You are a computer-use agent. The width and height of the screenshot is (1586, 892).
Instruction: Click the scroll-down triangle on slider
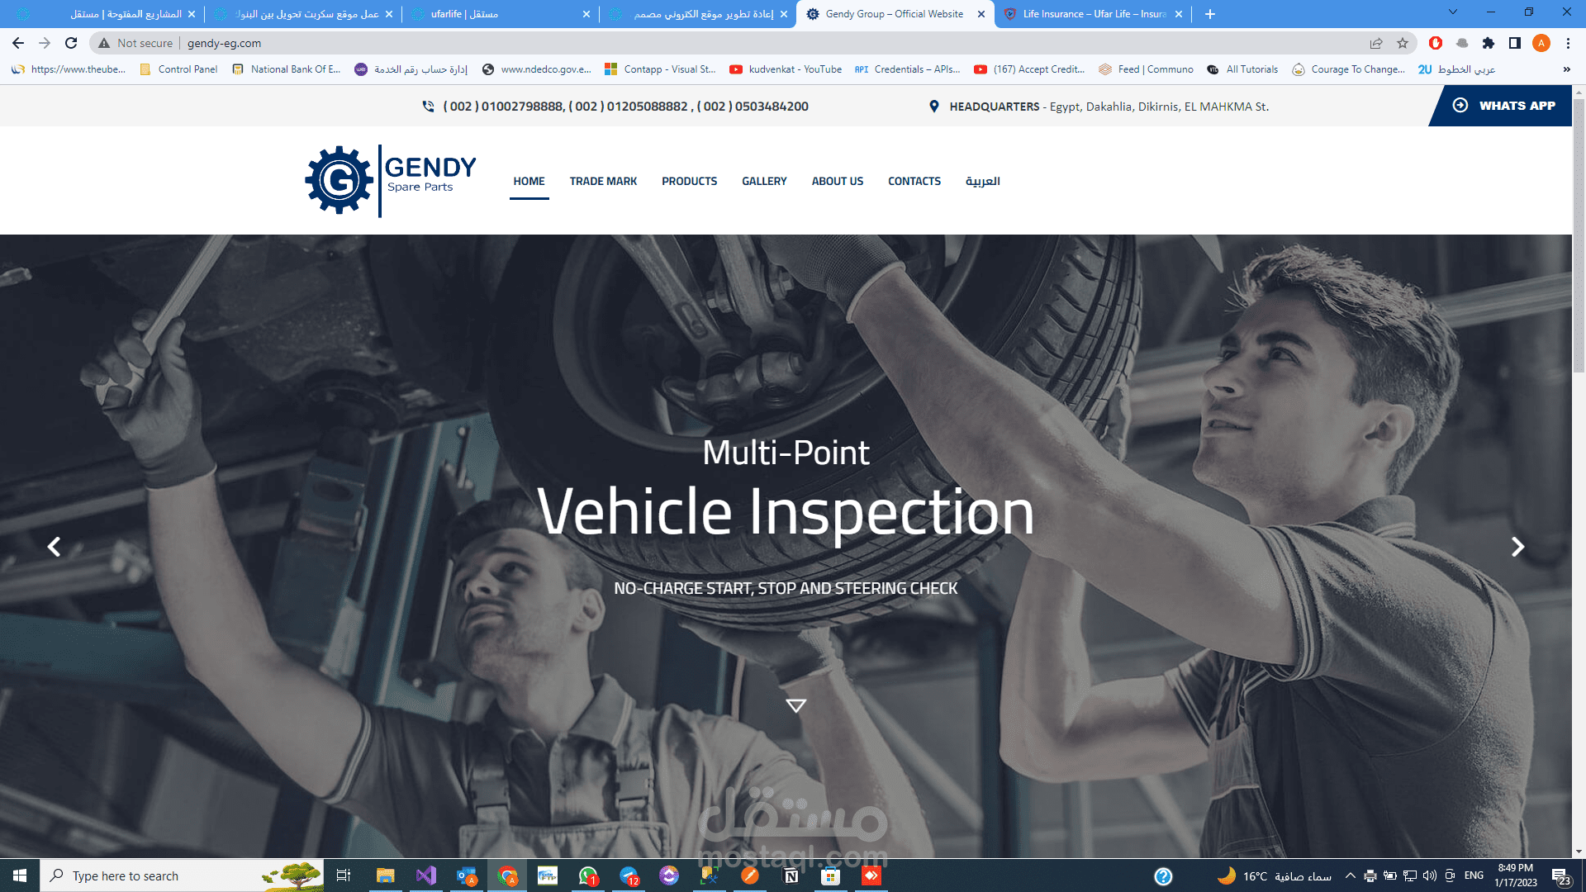coord(795,705)
